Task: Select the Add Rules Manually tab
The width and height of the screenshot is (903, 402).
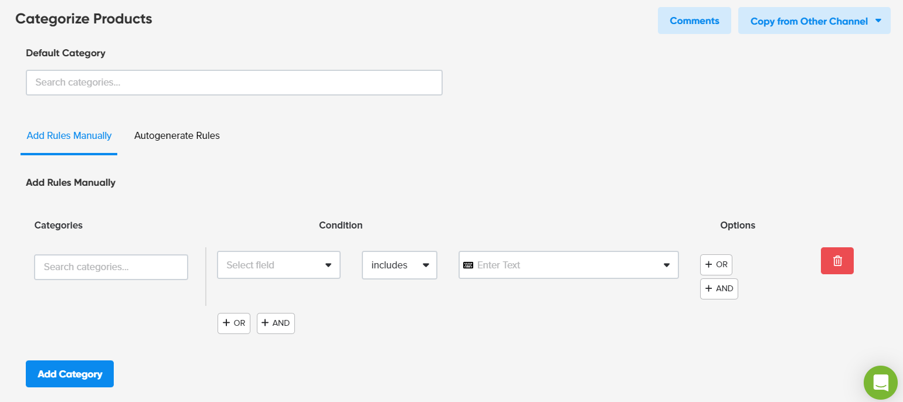Action: click(x=69, y=135)
